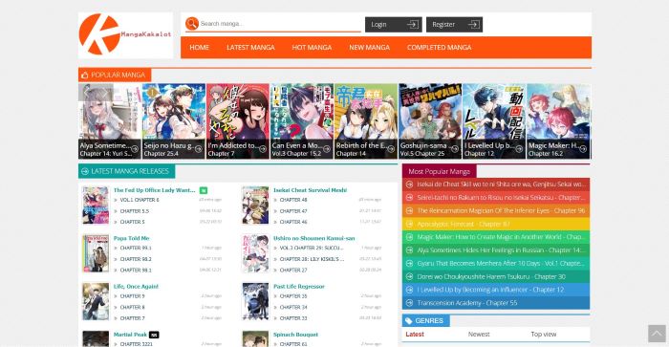Focus the Search manga input field
This screenshot has height=347, width=669.
point(280,24)
